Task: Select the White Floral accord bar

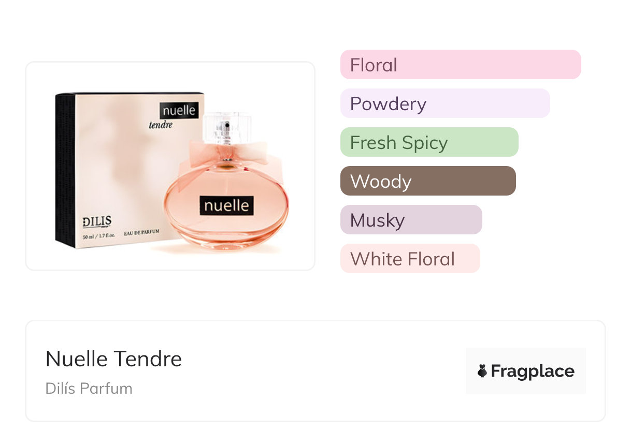Action: pos(410,259)
